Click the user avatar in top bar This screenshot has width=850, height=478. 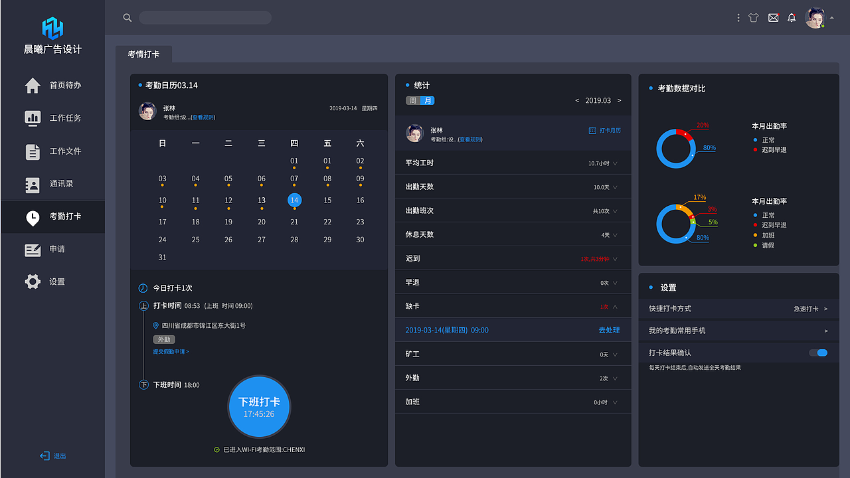815,18
